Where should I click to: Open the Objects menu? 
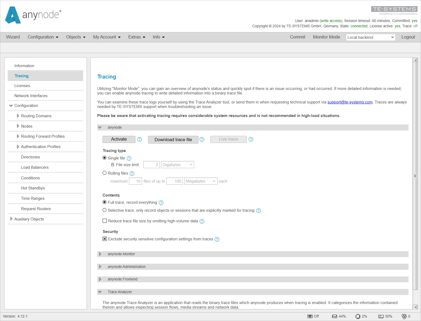point(76,37)
